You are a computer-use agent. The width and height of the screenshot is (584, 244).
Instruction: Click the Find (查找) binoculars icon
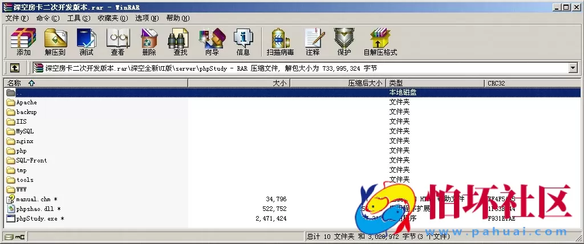tap(180, 42)
